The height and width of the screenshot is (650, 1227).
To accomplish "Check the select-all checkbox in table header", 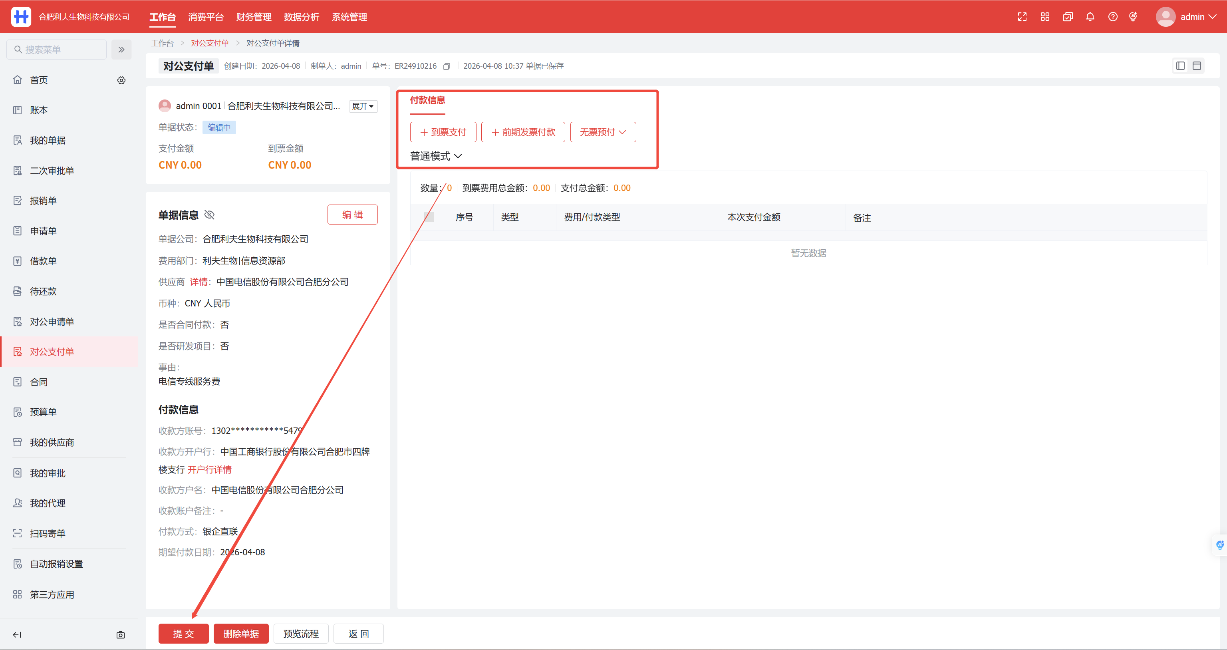I will tap(429, 217).
